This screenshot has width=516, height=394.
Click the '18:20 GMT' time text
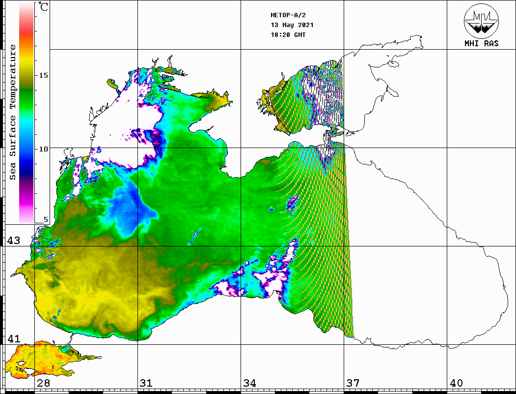(x=288, y=34)
